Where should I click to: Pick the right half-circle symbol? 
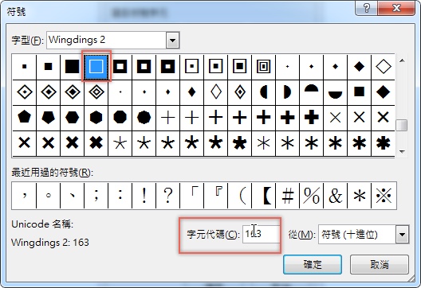click(x=287, y=92)
